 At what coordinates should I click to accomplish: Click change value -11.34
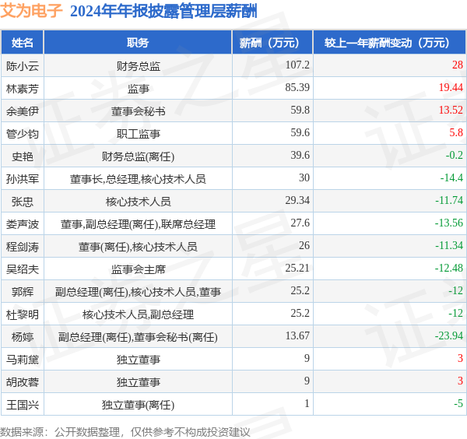point(449,246)
